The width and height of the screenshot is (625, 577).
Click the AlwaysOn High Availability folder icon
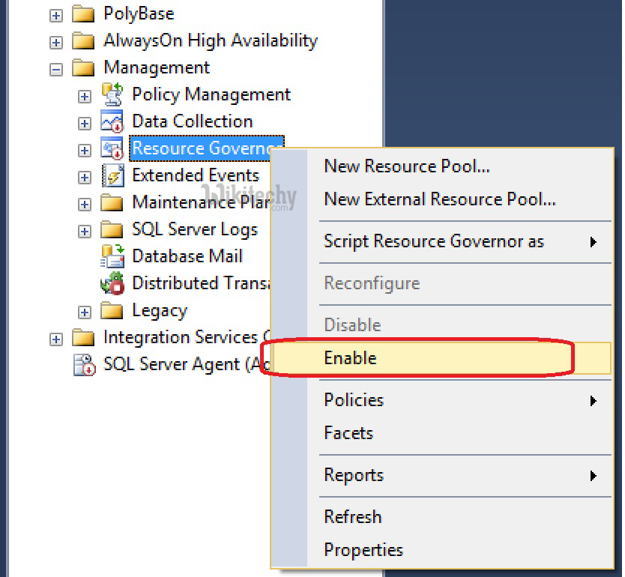84,40
